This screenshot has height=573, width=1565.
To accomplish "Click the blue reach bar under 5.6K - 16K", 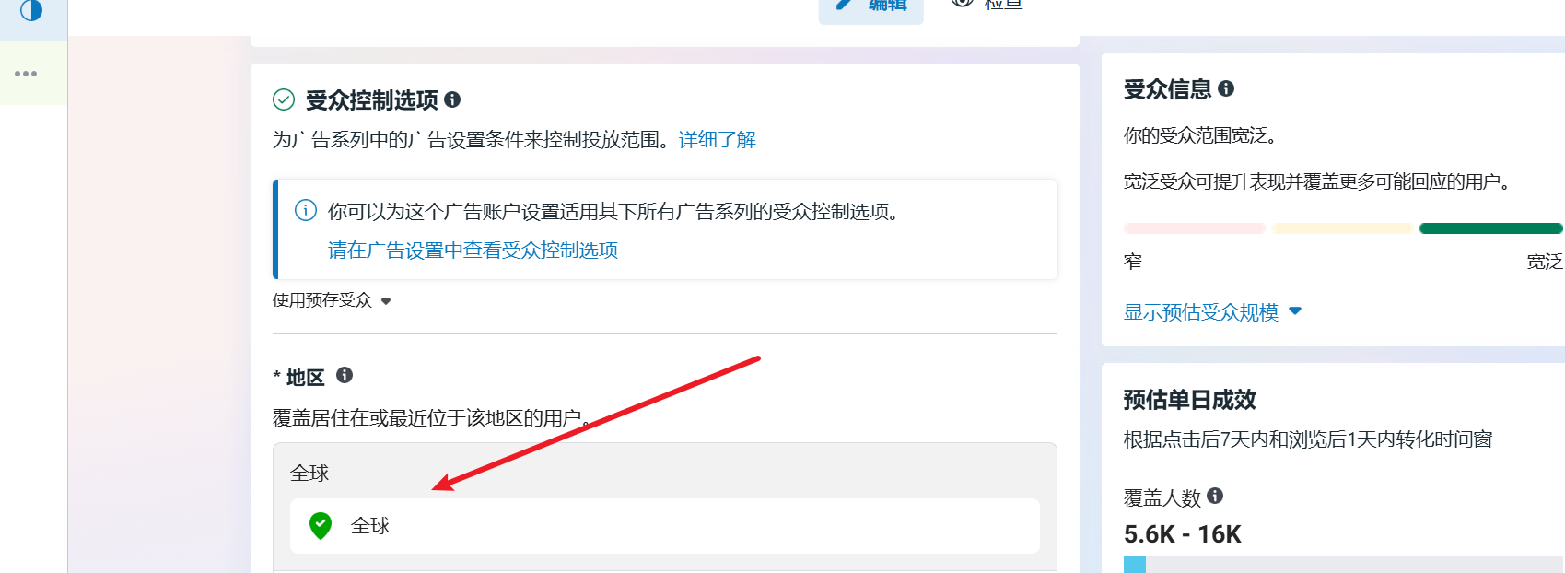I will [x=1135, y=565].
